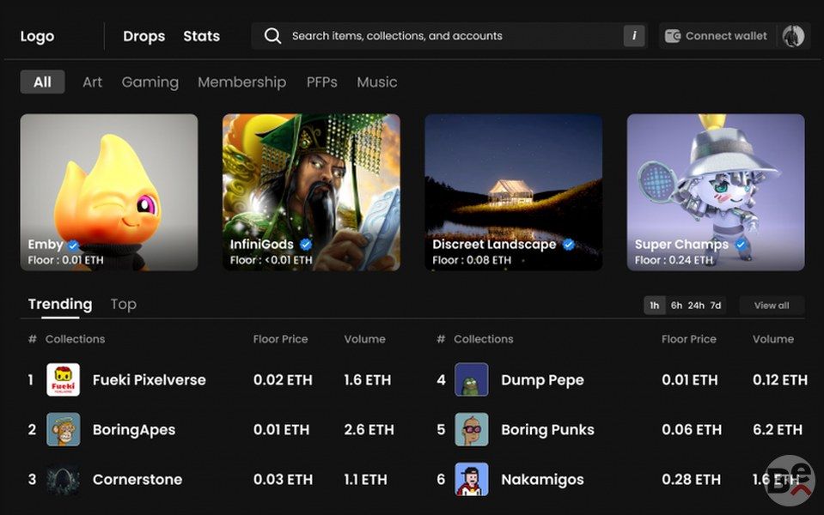Go to the Stats page
The width and height of the screenshot is (824, 515).
(201, 36)
